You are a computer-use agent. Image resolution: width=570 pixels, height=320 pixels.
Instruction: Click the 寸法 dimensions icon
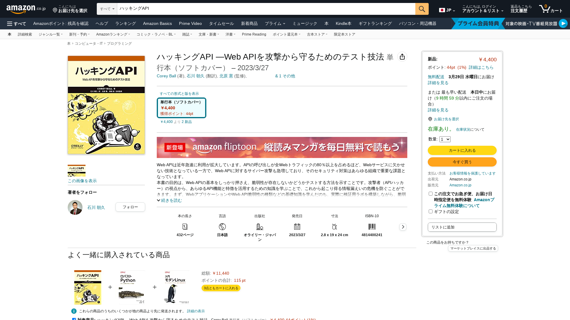pyautogui.click(x=335, y=227)
